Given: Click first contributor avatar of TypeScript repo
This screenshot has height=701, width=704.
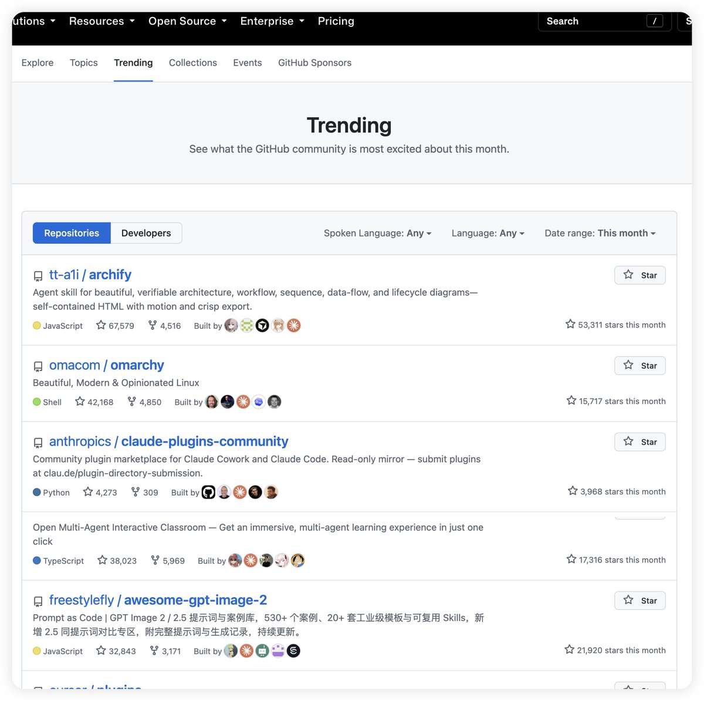Looking at the screenshot, I should pos(235,560).
